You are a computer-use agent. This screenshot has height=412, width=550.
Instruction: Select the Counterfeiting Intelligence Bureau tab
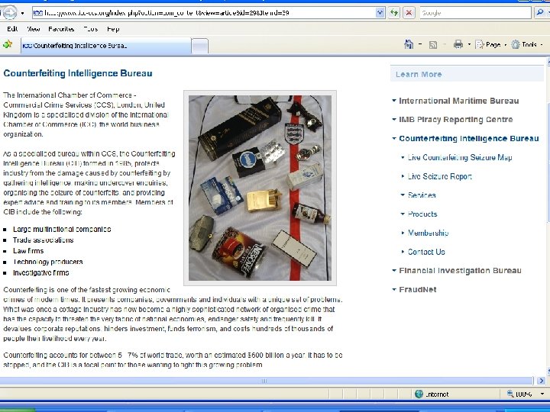coord(106,46)
